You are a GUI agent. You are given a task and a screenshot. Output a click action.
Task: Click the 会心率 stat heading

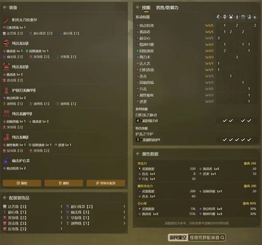pos(142,204)
